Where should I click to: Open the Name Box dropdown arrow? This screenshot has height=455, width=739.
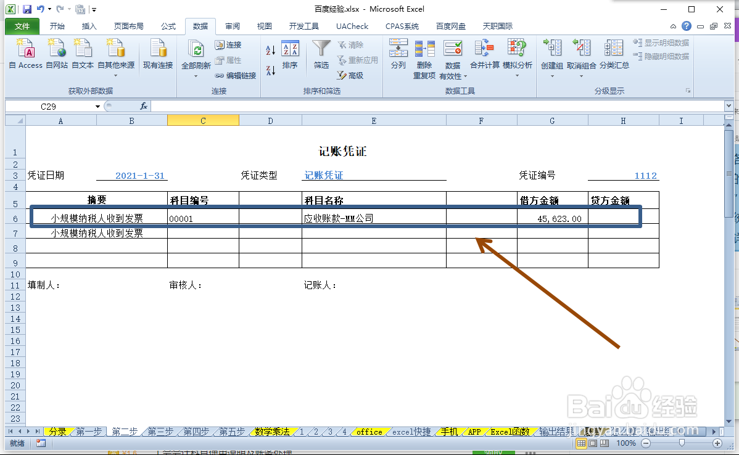[x=97, y=107]
